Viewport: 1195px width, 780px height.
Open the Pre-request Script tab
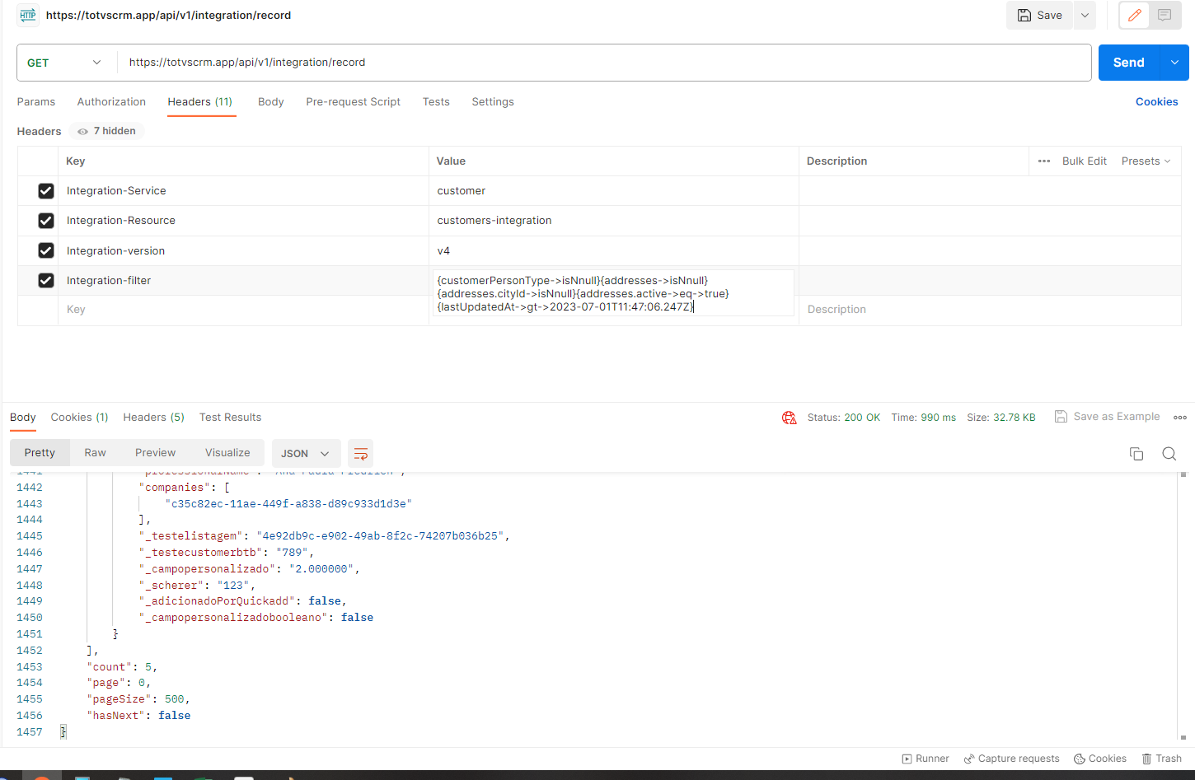[x=353, y=102]
